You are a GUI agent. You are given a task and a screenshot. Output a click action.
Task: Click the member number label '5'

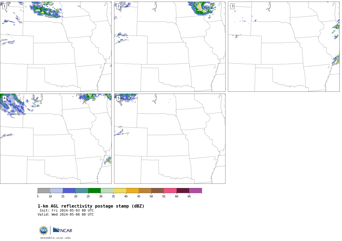point(118,98)
